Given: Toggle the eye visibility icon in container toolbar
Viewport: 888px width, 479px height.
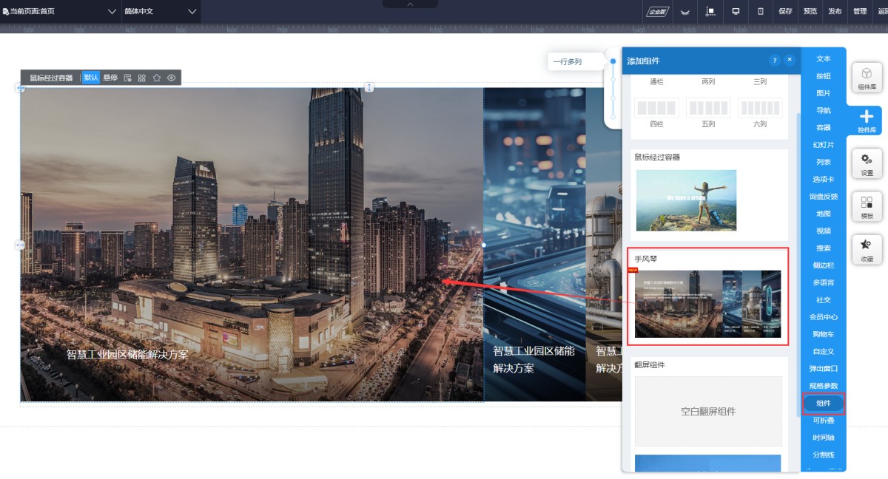Looking at the screenshot, I should 172,78.
